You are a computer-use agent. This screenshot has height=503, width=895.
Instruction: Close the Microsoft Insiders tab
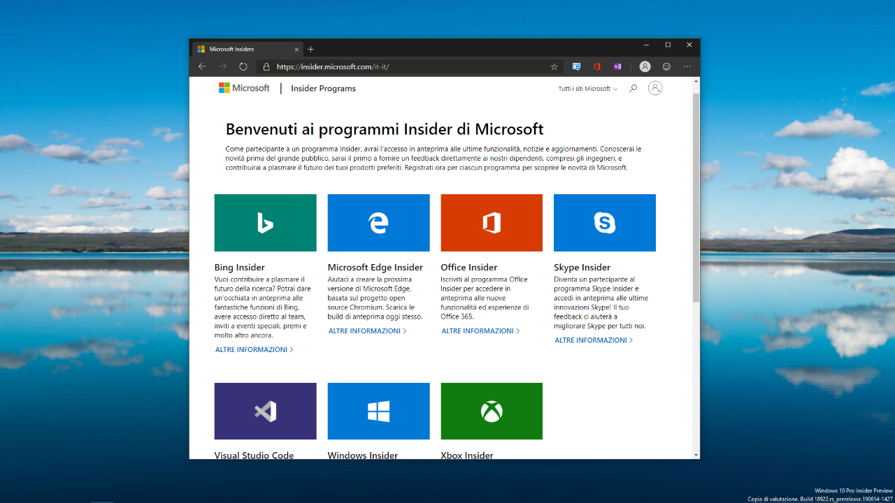[296, 49]
